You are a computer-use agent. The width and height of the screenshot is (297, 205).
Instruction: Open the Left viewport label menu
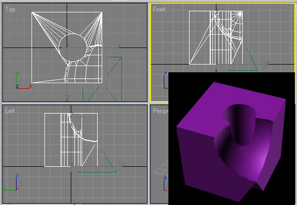click(10, 111)
